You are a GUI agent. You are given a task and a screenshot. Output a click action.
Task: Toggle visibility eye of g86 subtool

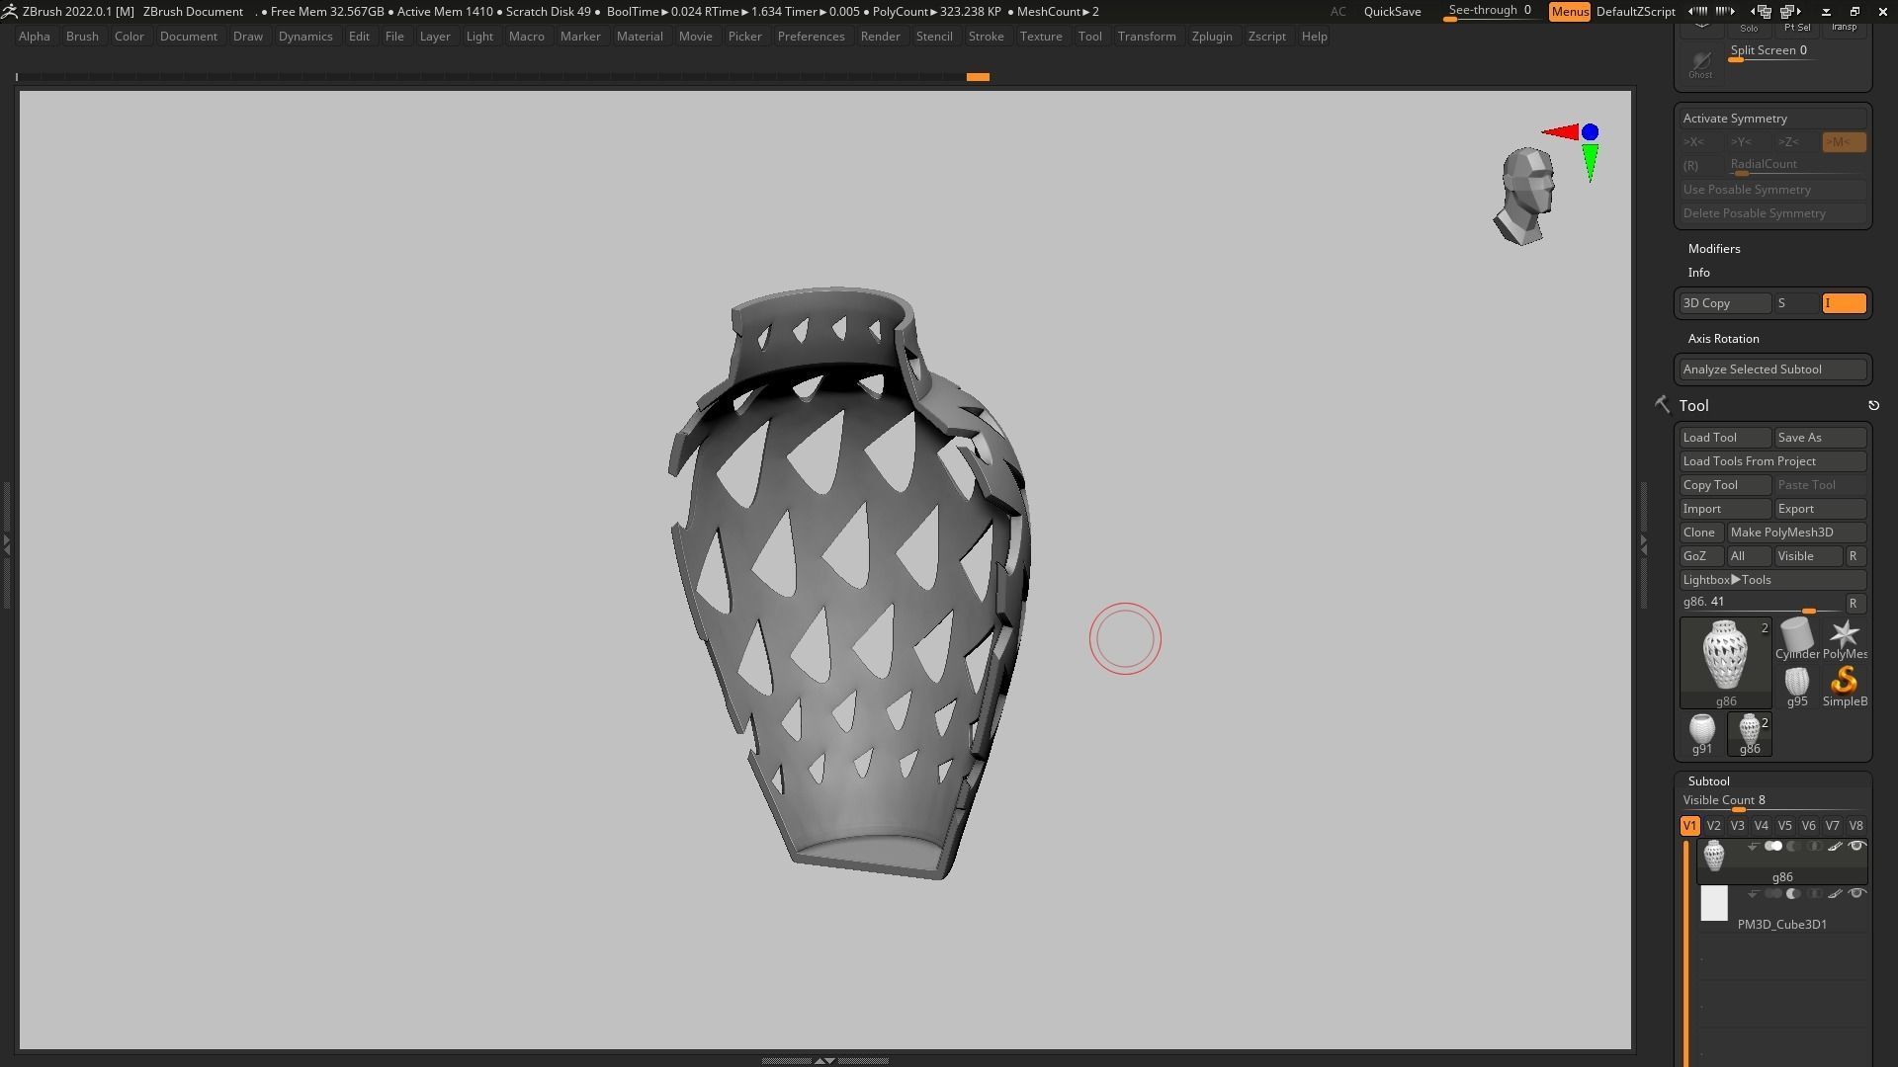1856,847
